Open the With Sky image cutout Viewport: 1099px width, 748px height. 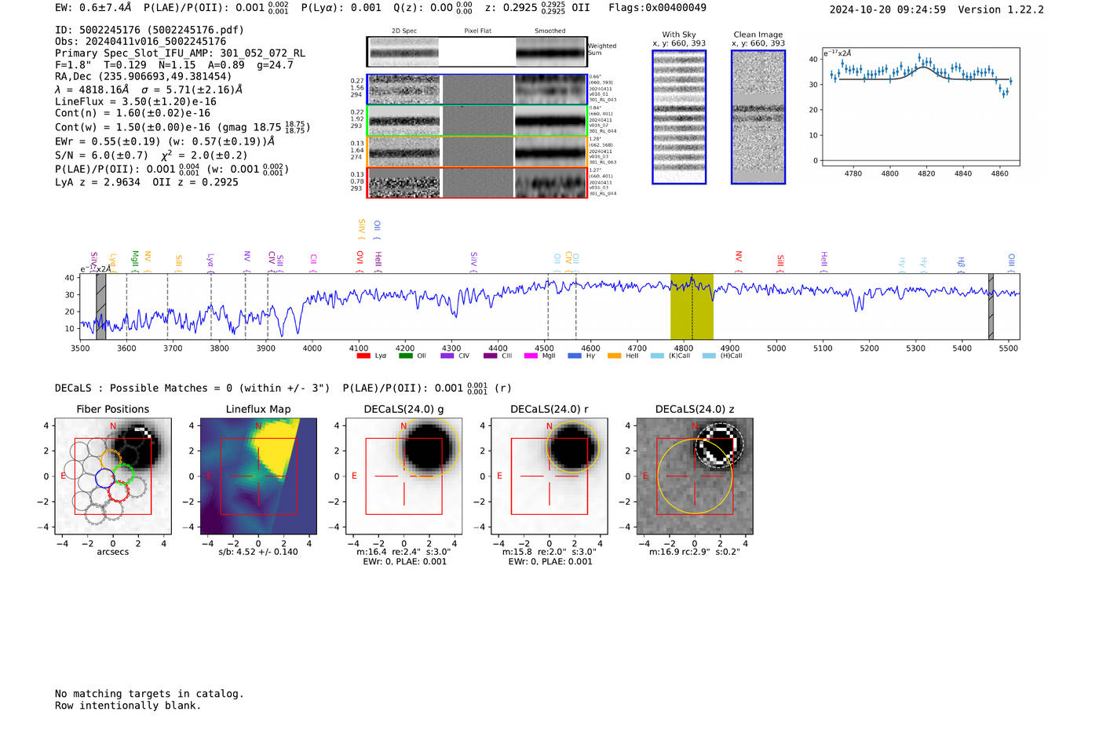[679, 117]
